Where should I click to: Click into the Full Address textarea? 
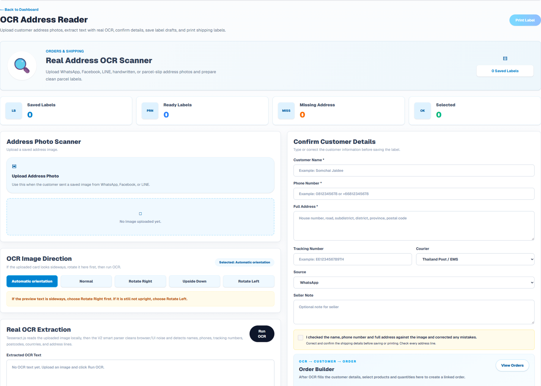point(414,226)
